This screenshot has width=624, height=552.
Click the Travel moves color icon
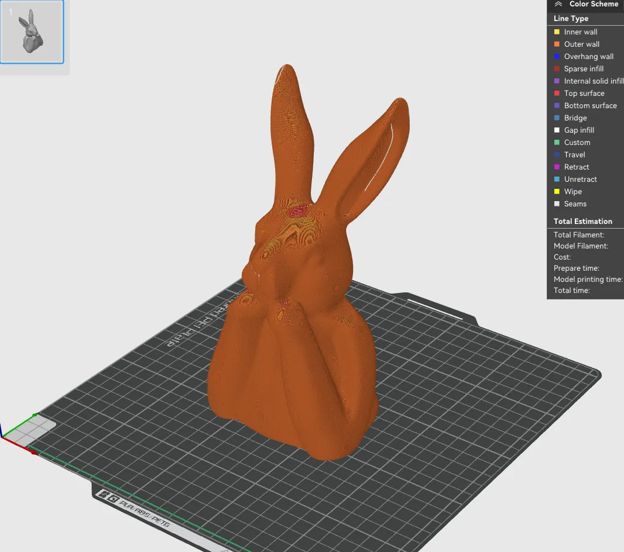[557, 154]
